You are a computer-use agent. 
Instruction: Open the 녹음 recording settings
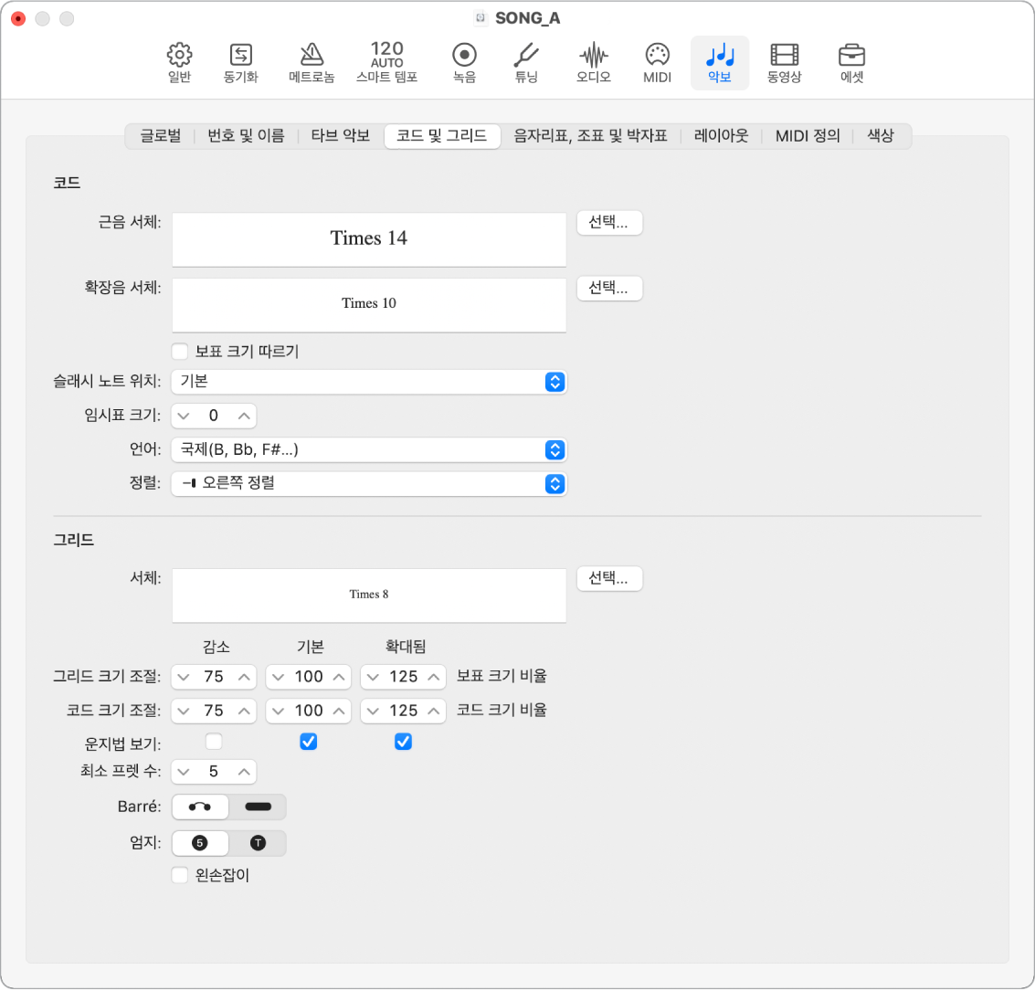464,62
